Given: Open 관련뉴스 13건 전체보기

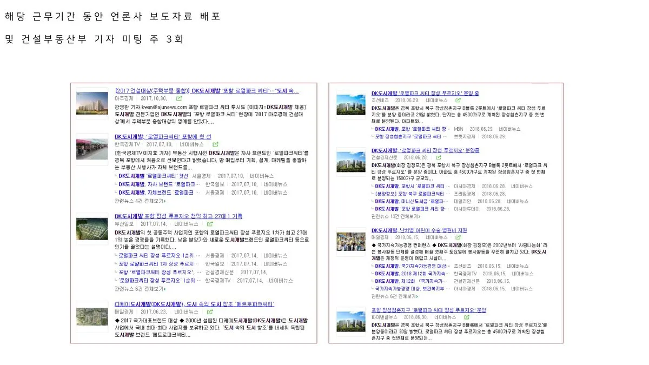Looking at the screenshot, I should click(x=395, y=217).
